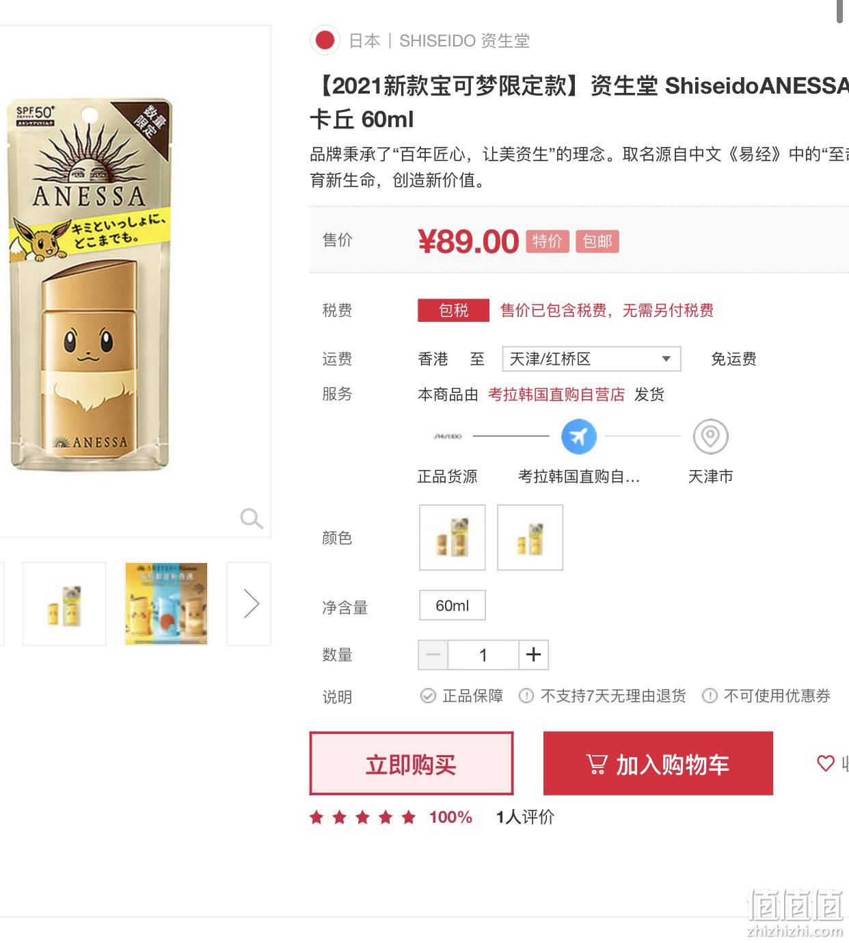849x943 pixels.
Task: Decrease quantity with the minus button
Action: pos(433,655)
